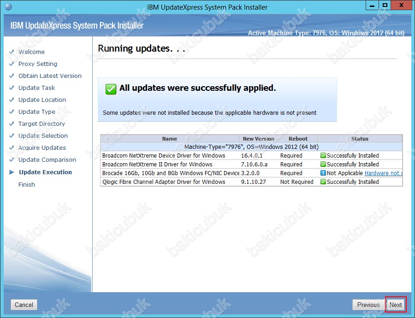
Task: Select the Brocade 16Gb, 10Gb and 8Gb row name
Action: tap(171, 173)
